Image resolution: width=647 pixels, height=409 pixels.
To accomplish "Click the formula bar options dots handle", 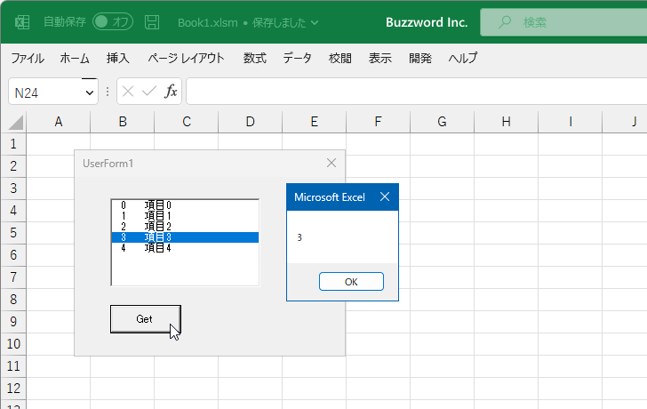I will pos(108,92).
